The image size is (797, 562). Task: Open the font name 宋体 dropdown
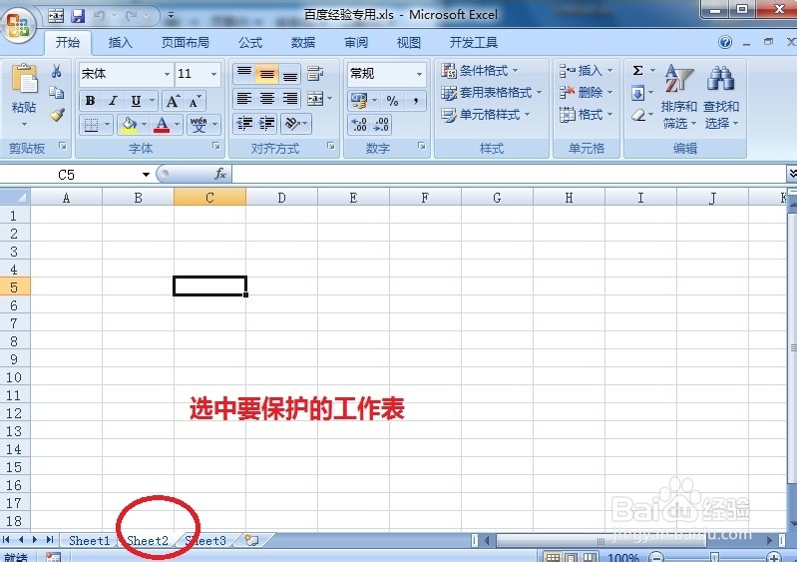click(167, 74)
